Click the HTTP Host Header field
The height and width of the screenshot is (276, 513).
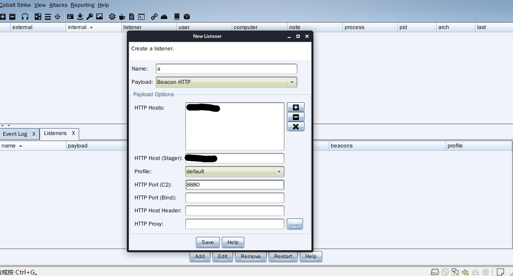235,211
